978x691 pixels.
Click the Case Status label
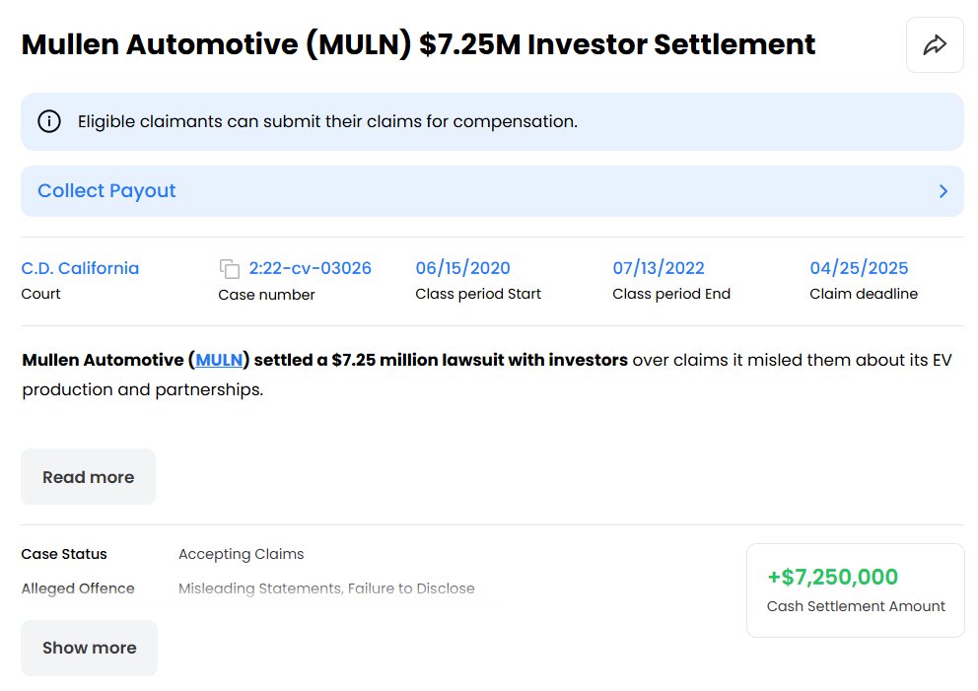(x=64, y=554)
